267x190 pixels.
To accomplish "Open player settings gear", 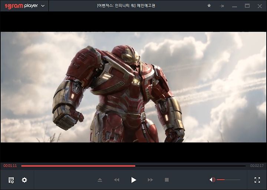I will click(x=24, y=180).
